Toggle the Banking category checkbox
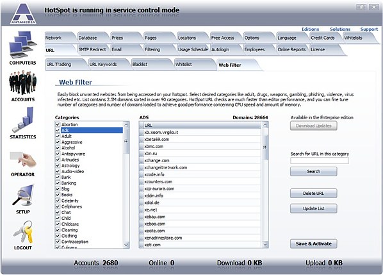The width and height of the screenshot is (383, 275). click(58, 183)
